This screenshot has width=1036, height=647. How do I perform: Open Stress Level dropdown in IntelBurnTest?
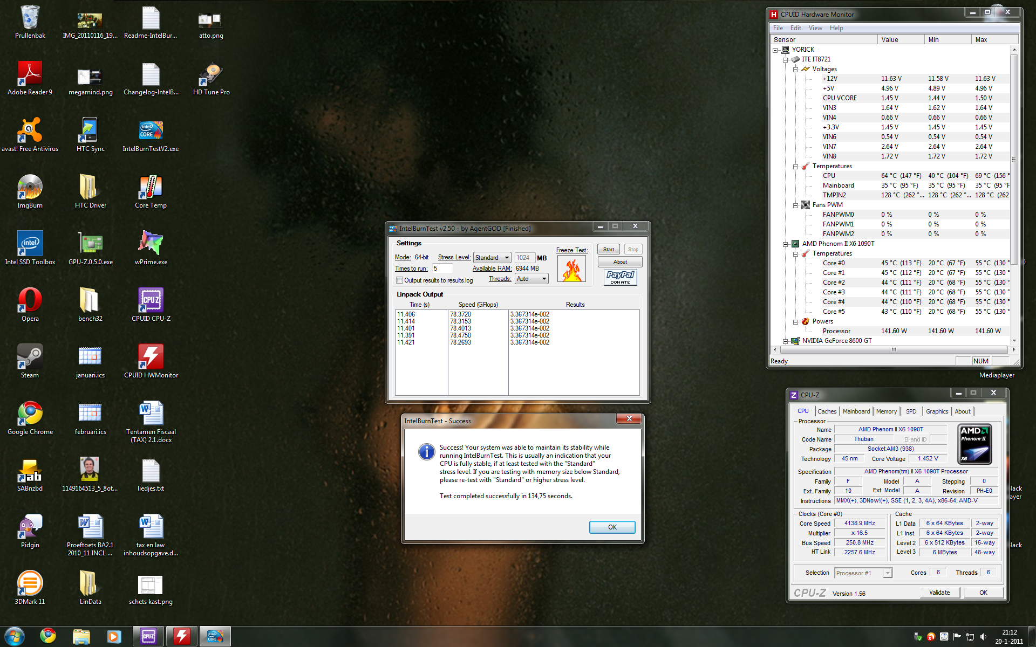pyautogui.click(x=492, y=258)
